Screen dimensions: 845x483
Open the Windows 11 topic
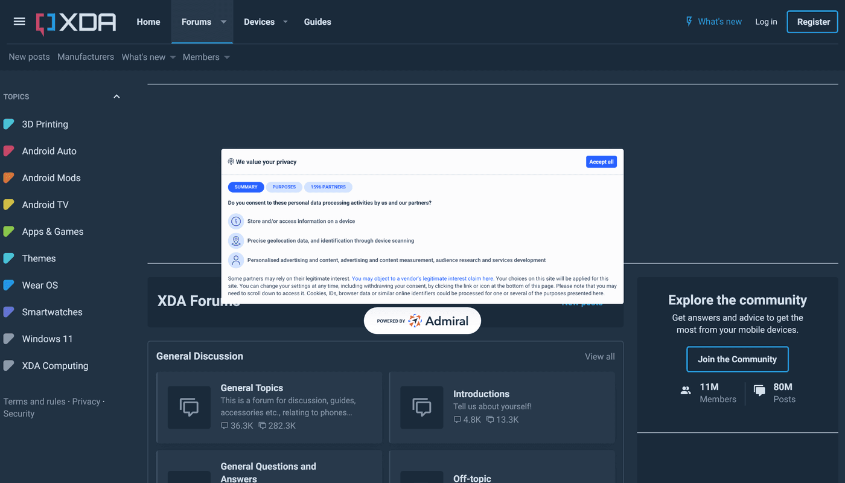[x=48, y=339]
